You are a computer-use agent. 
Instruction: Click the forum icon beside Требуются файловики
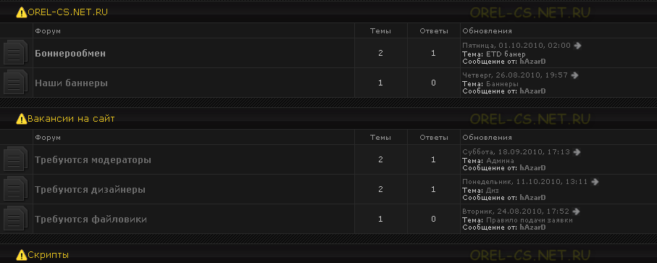[15, 219]
